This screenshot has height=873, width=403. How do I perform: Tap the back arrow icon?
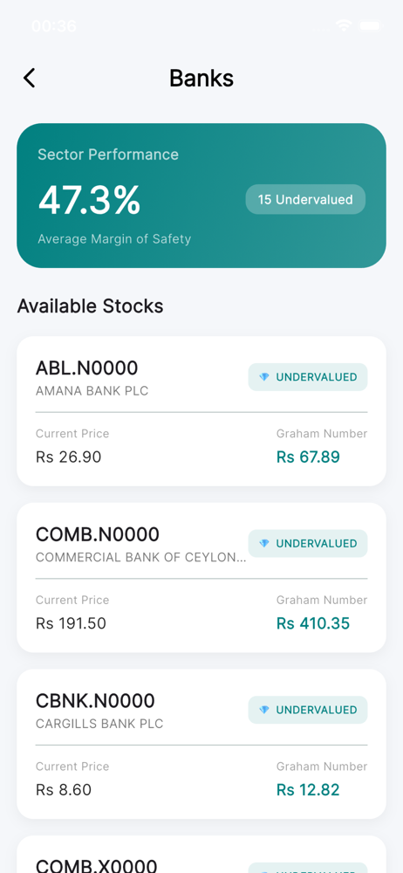tap(30, 78)
